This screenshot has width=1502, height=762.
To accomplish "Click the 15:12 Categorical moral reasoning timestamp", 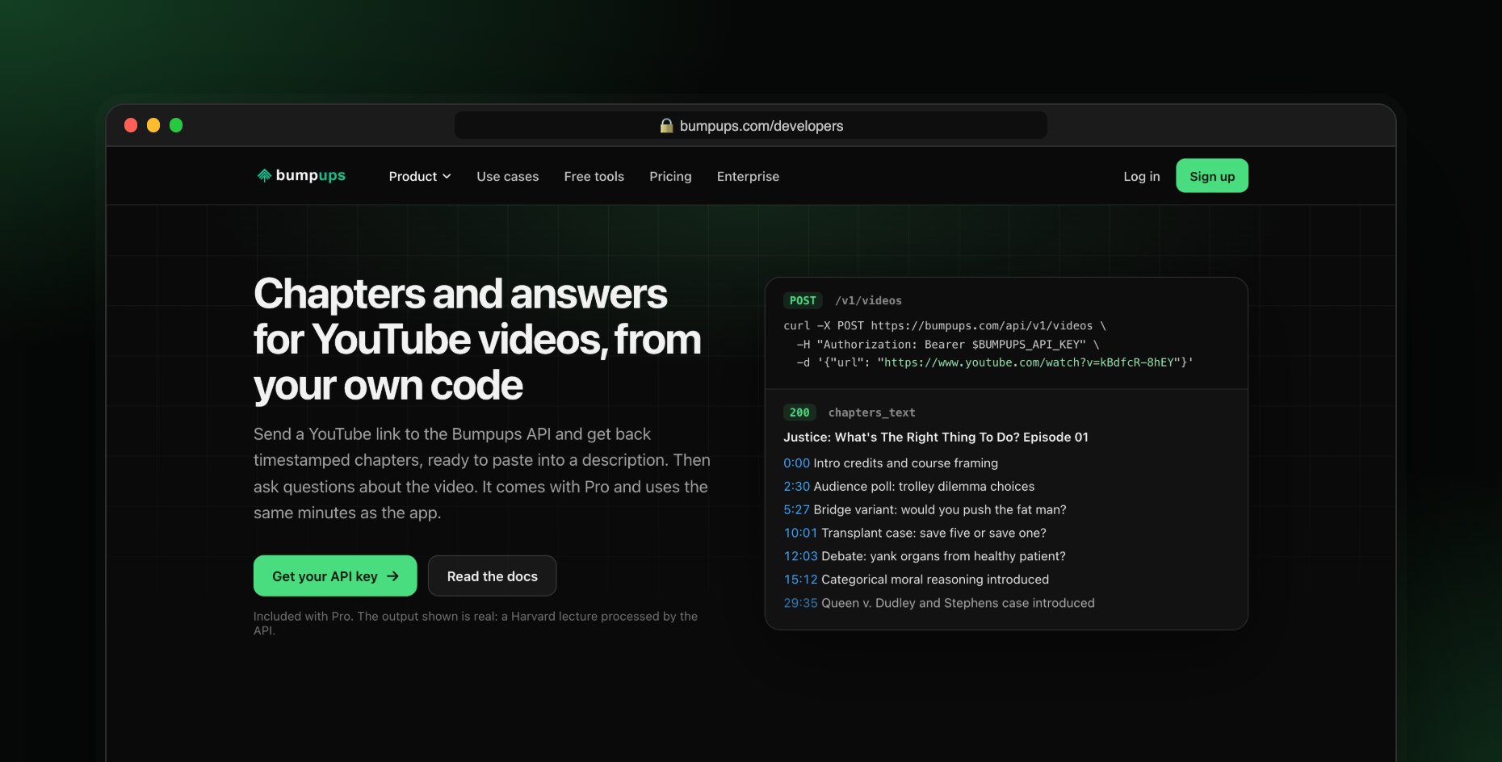I will pos(800,580).
